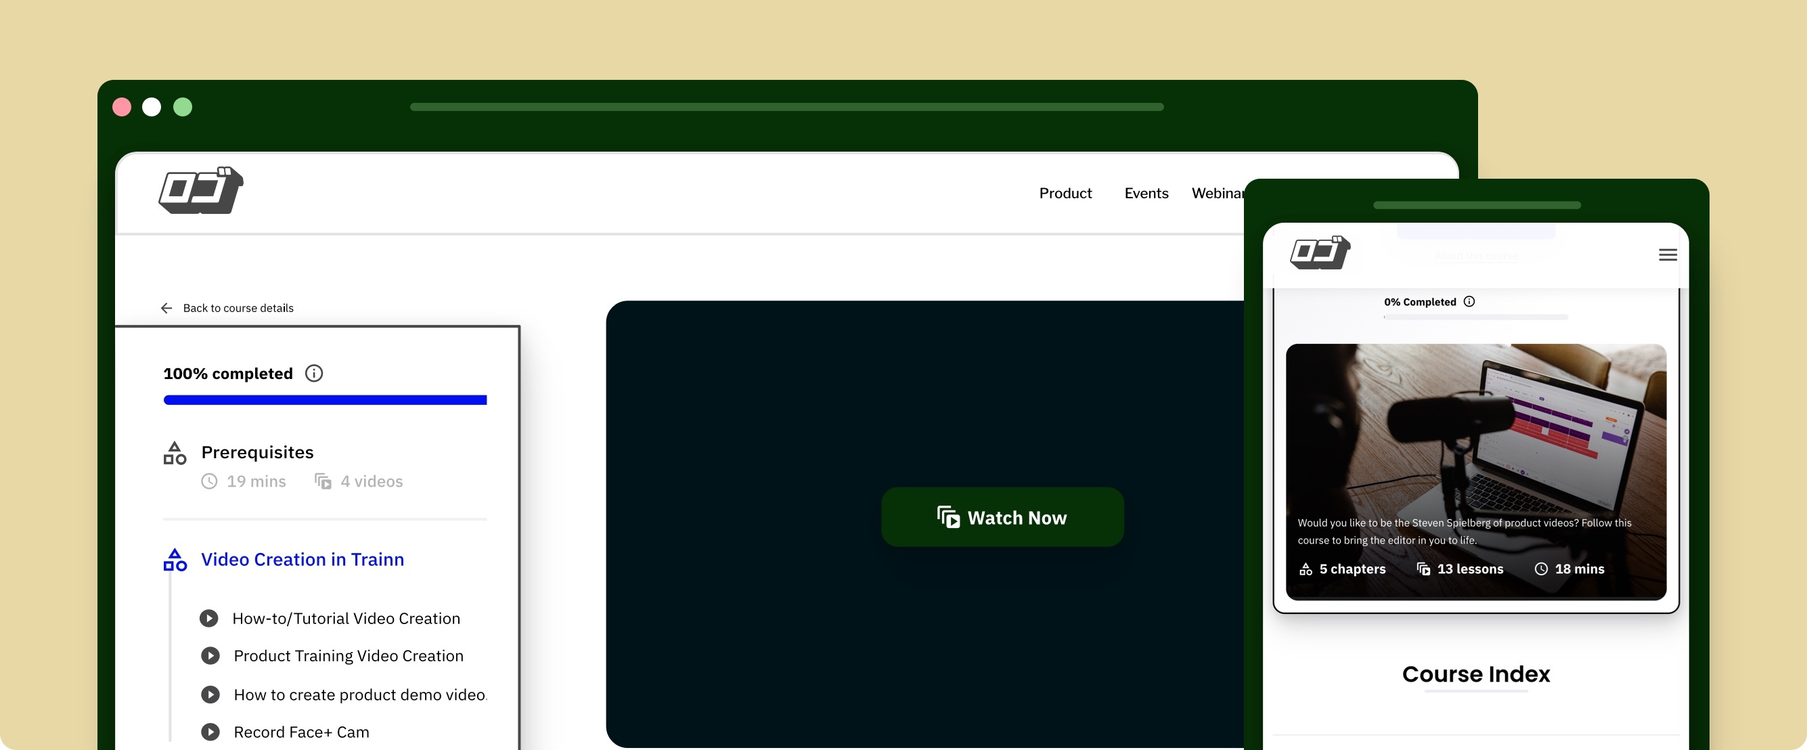This screenshot has height=750, width=1807.
Task: Open the Product menu item
Action: tap(1065, 193)
